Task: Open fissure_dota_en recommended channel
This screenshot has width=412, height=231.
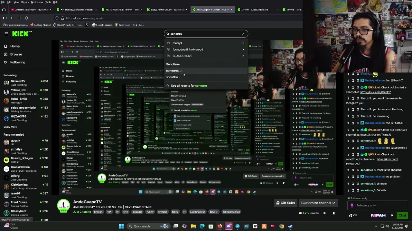Action: (x=26, y=160)
